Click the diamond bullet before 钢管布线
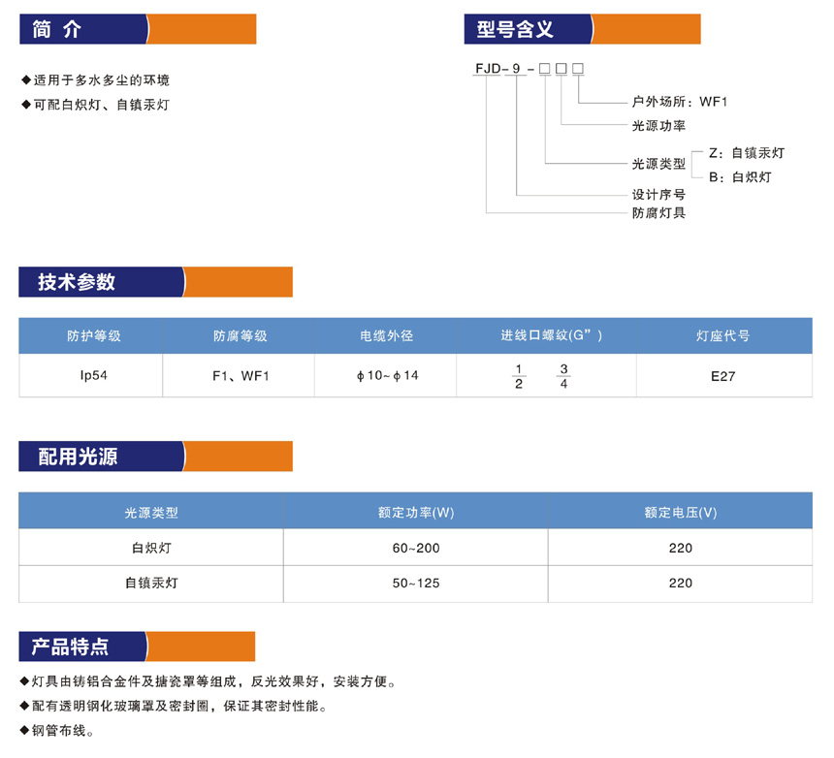 click(25, 731)
